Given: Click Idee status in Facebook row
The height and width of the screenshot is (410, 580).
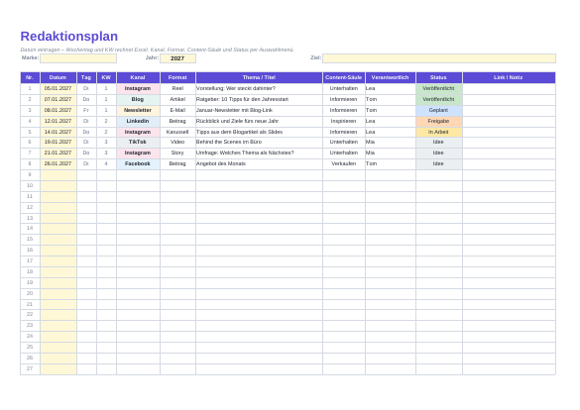Looking at the screenshot, I should point(438,163).
